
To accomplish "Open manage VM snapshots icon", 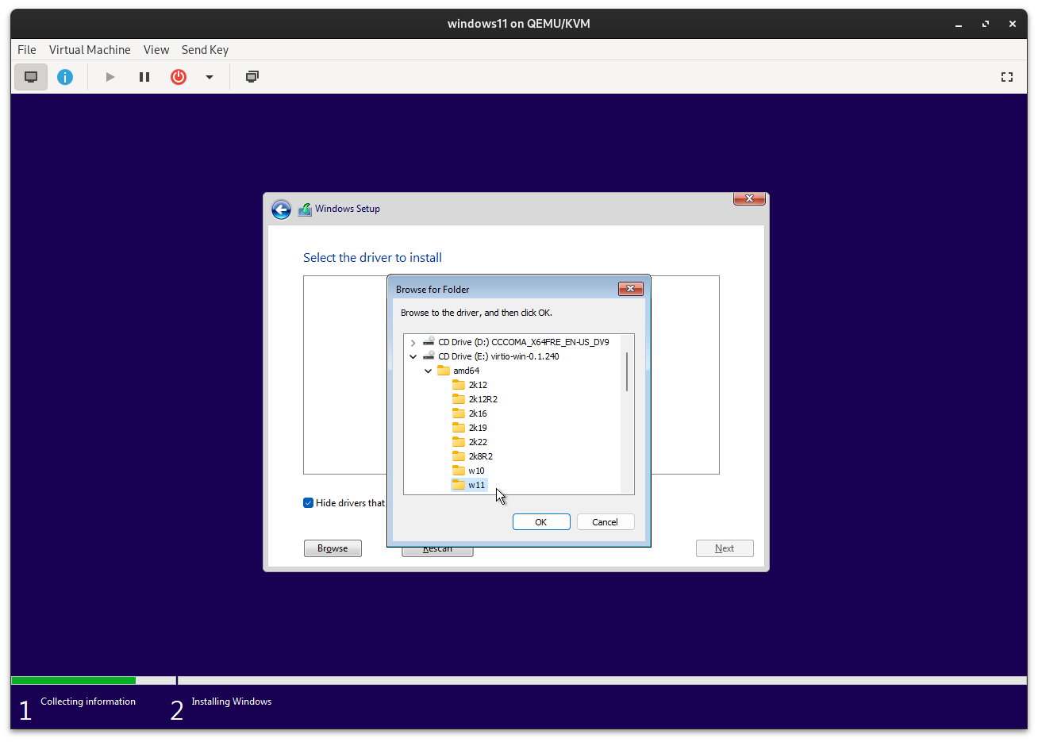I will pos(252,77).
